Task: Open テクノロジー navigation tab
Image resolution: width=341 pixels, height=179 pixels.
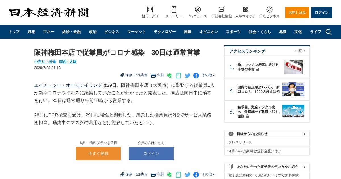Action: point(165,32)
